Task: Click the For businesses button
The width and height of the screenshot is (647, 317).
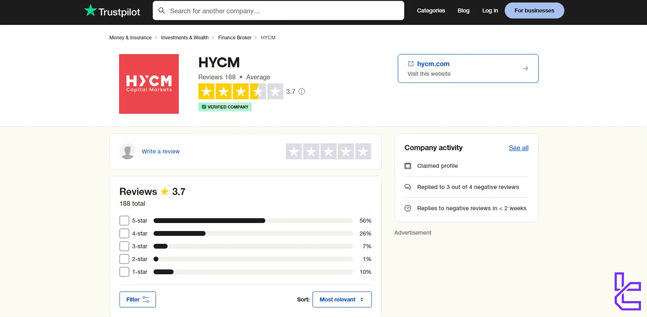Action: coord(534,10)
